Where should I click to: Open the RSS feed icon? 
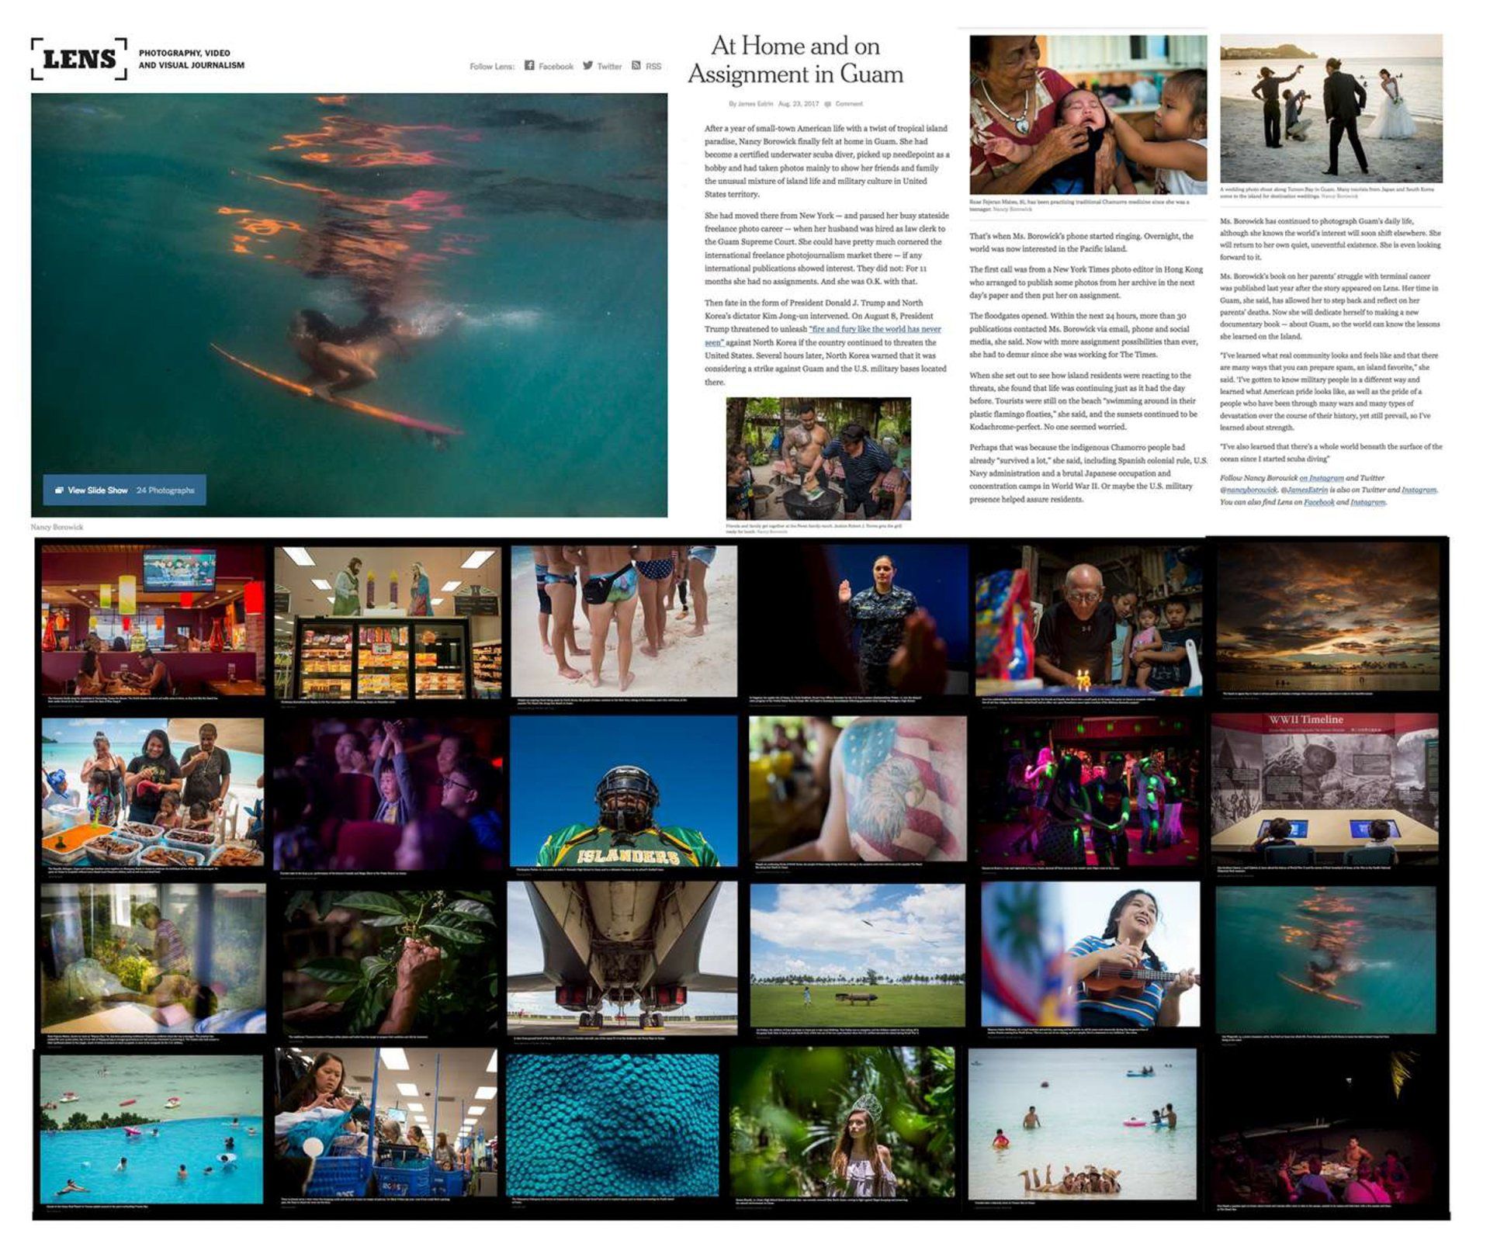636,66
